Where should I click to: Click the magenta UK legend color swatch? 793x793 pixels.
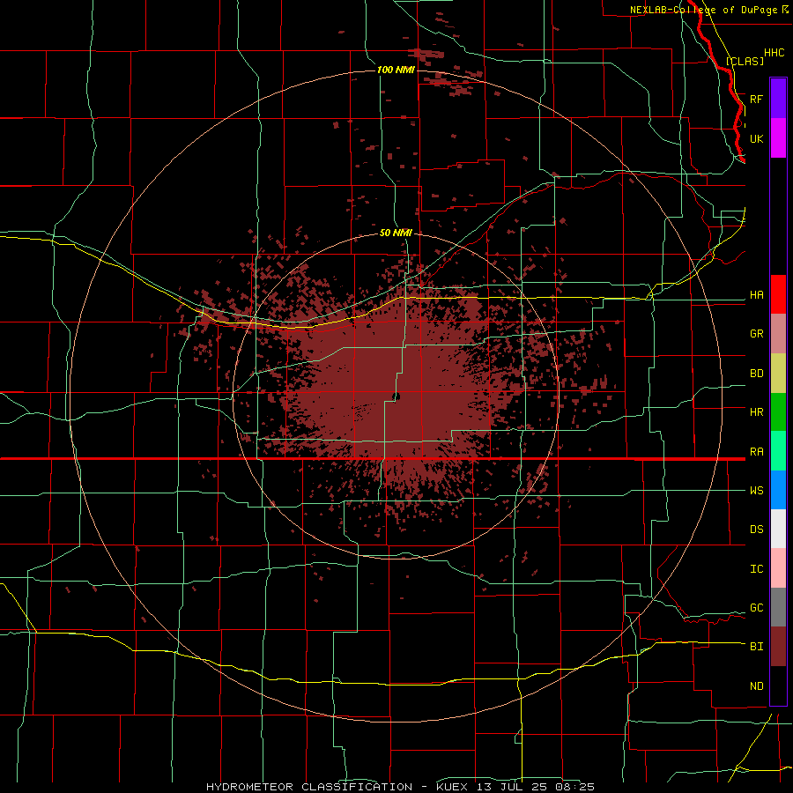pos(778,138)
